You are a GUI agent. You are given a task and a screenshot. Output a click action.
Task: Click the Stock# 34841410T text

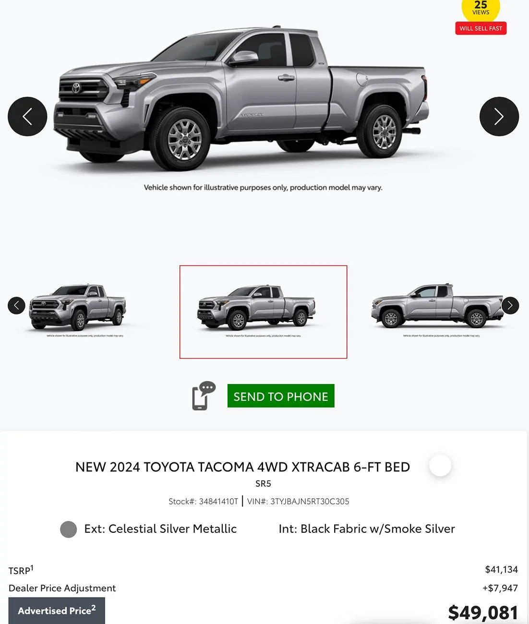tap(203, 502)
